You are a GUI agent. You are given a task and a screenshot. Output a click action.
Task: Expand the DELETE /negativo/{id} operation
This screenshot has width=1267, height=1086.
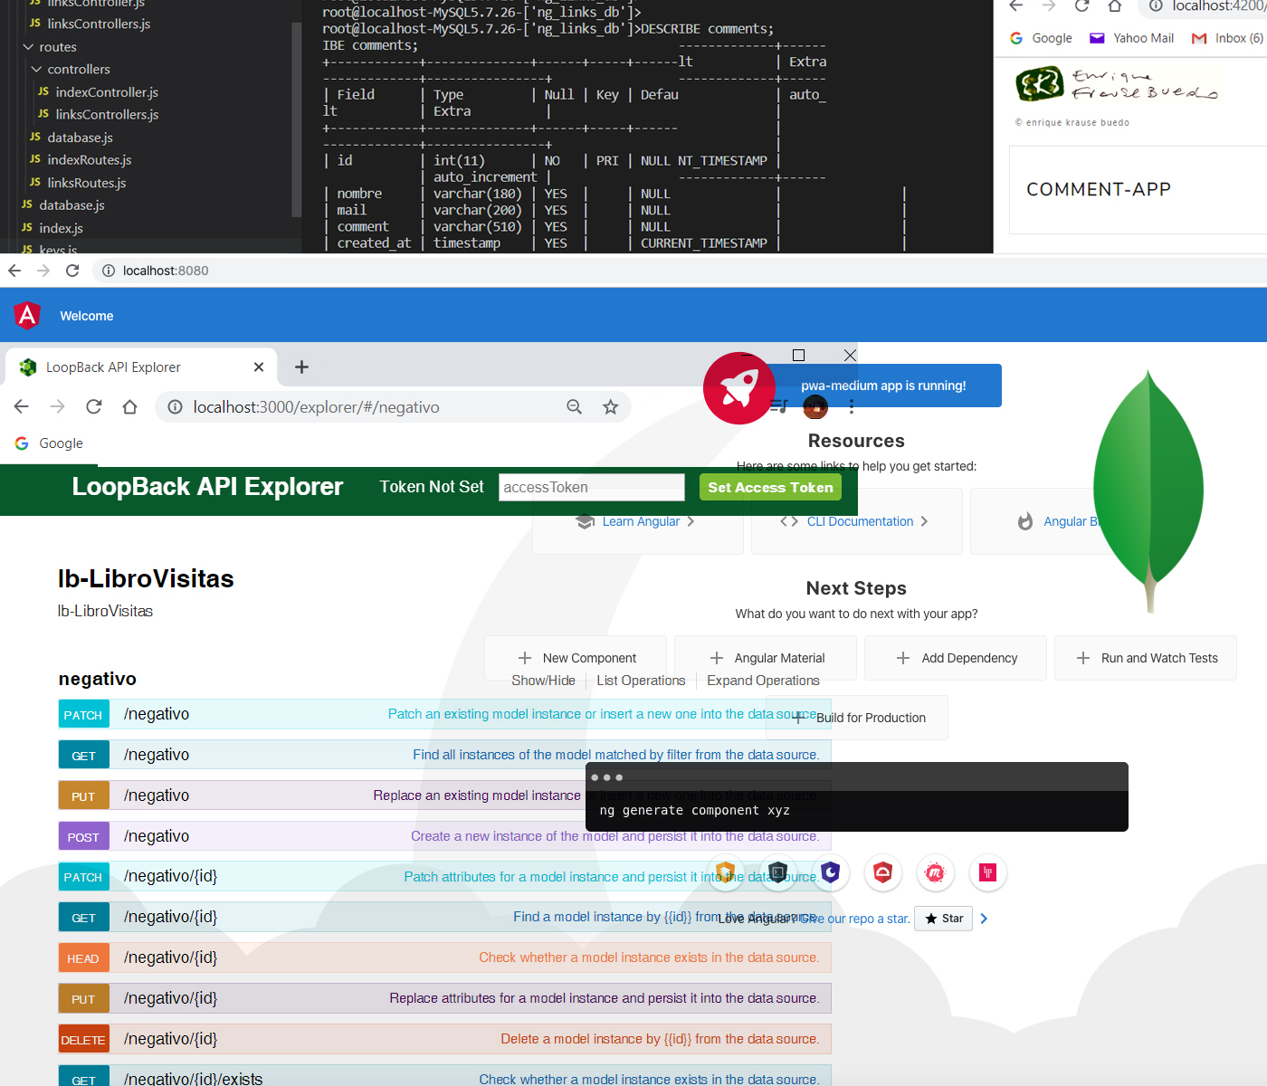[444, 1039]
